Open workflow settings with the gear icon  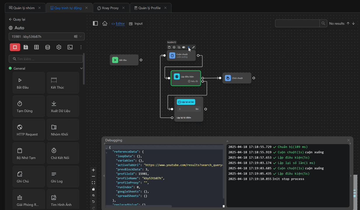(x=59, y=47)
